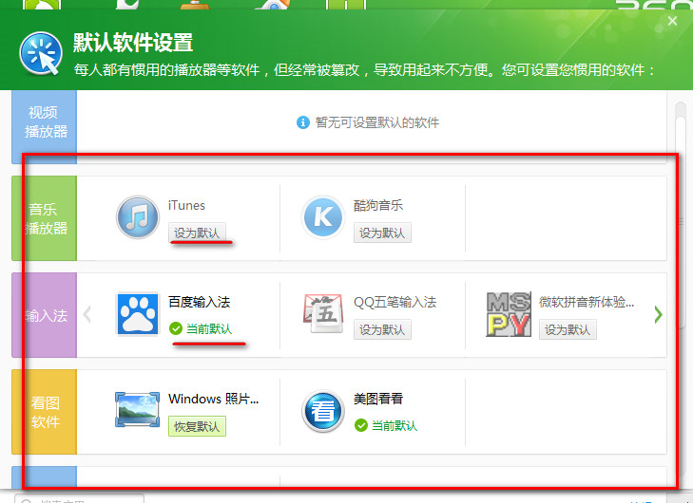Click the iTunes name label
693x503 pixels.
(x=186, y=205)
